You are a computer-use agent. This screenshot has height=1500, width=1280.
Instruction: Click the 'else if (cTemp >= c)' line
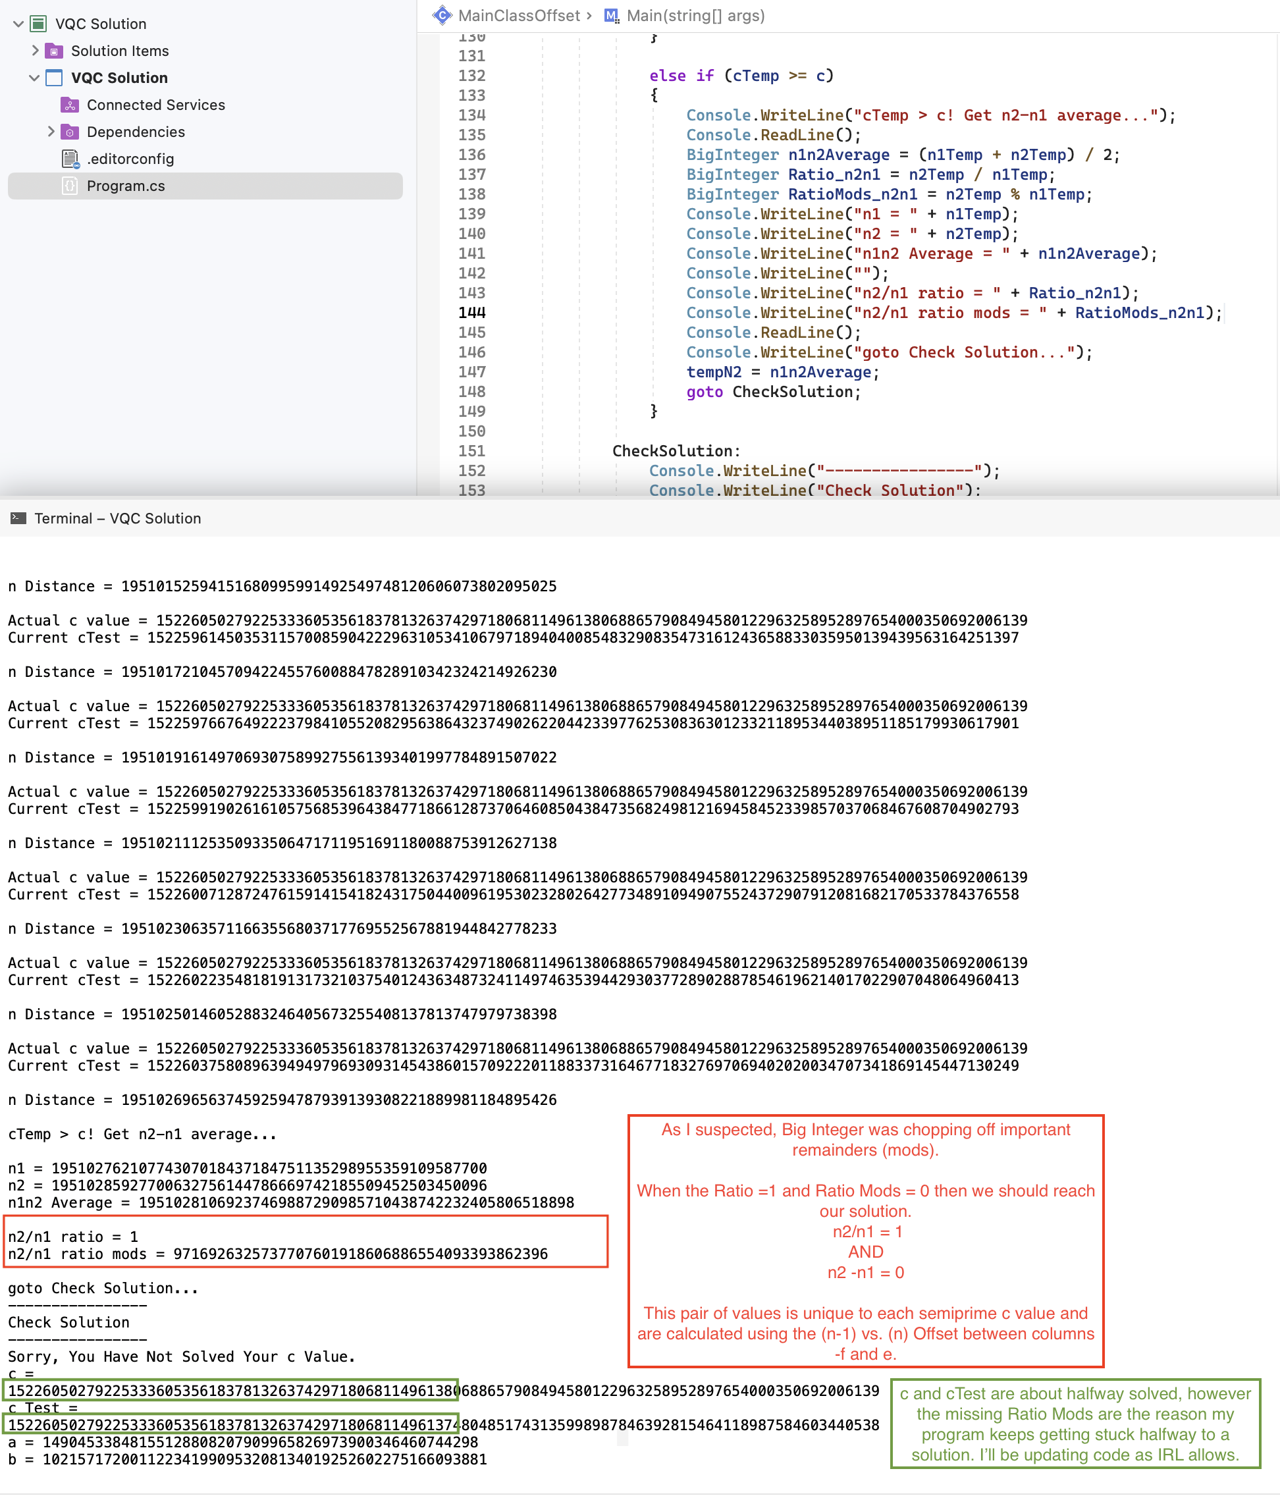(741, 76)
